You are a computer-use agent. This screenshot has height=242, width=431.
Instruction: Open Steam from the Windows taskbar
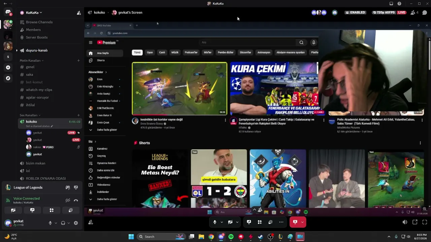[x=260, y=237]
